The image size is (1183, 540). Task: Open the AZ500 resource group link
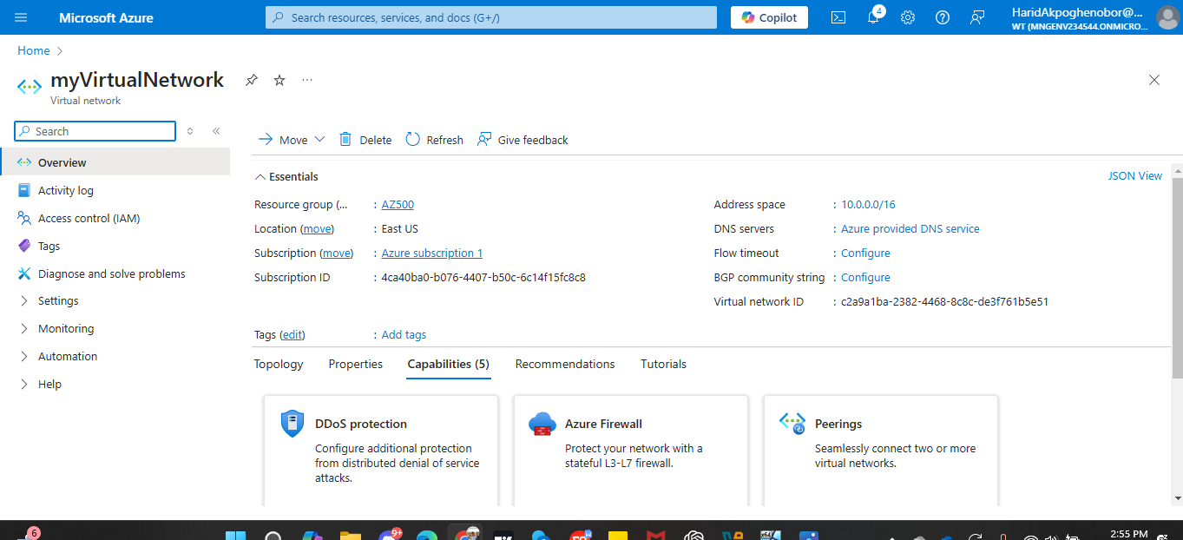(x=397, y=204)
